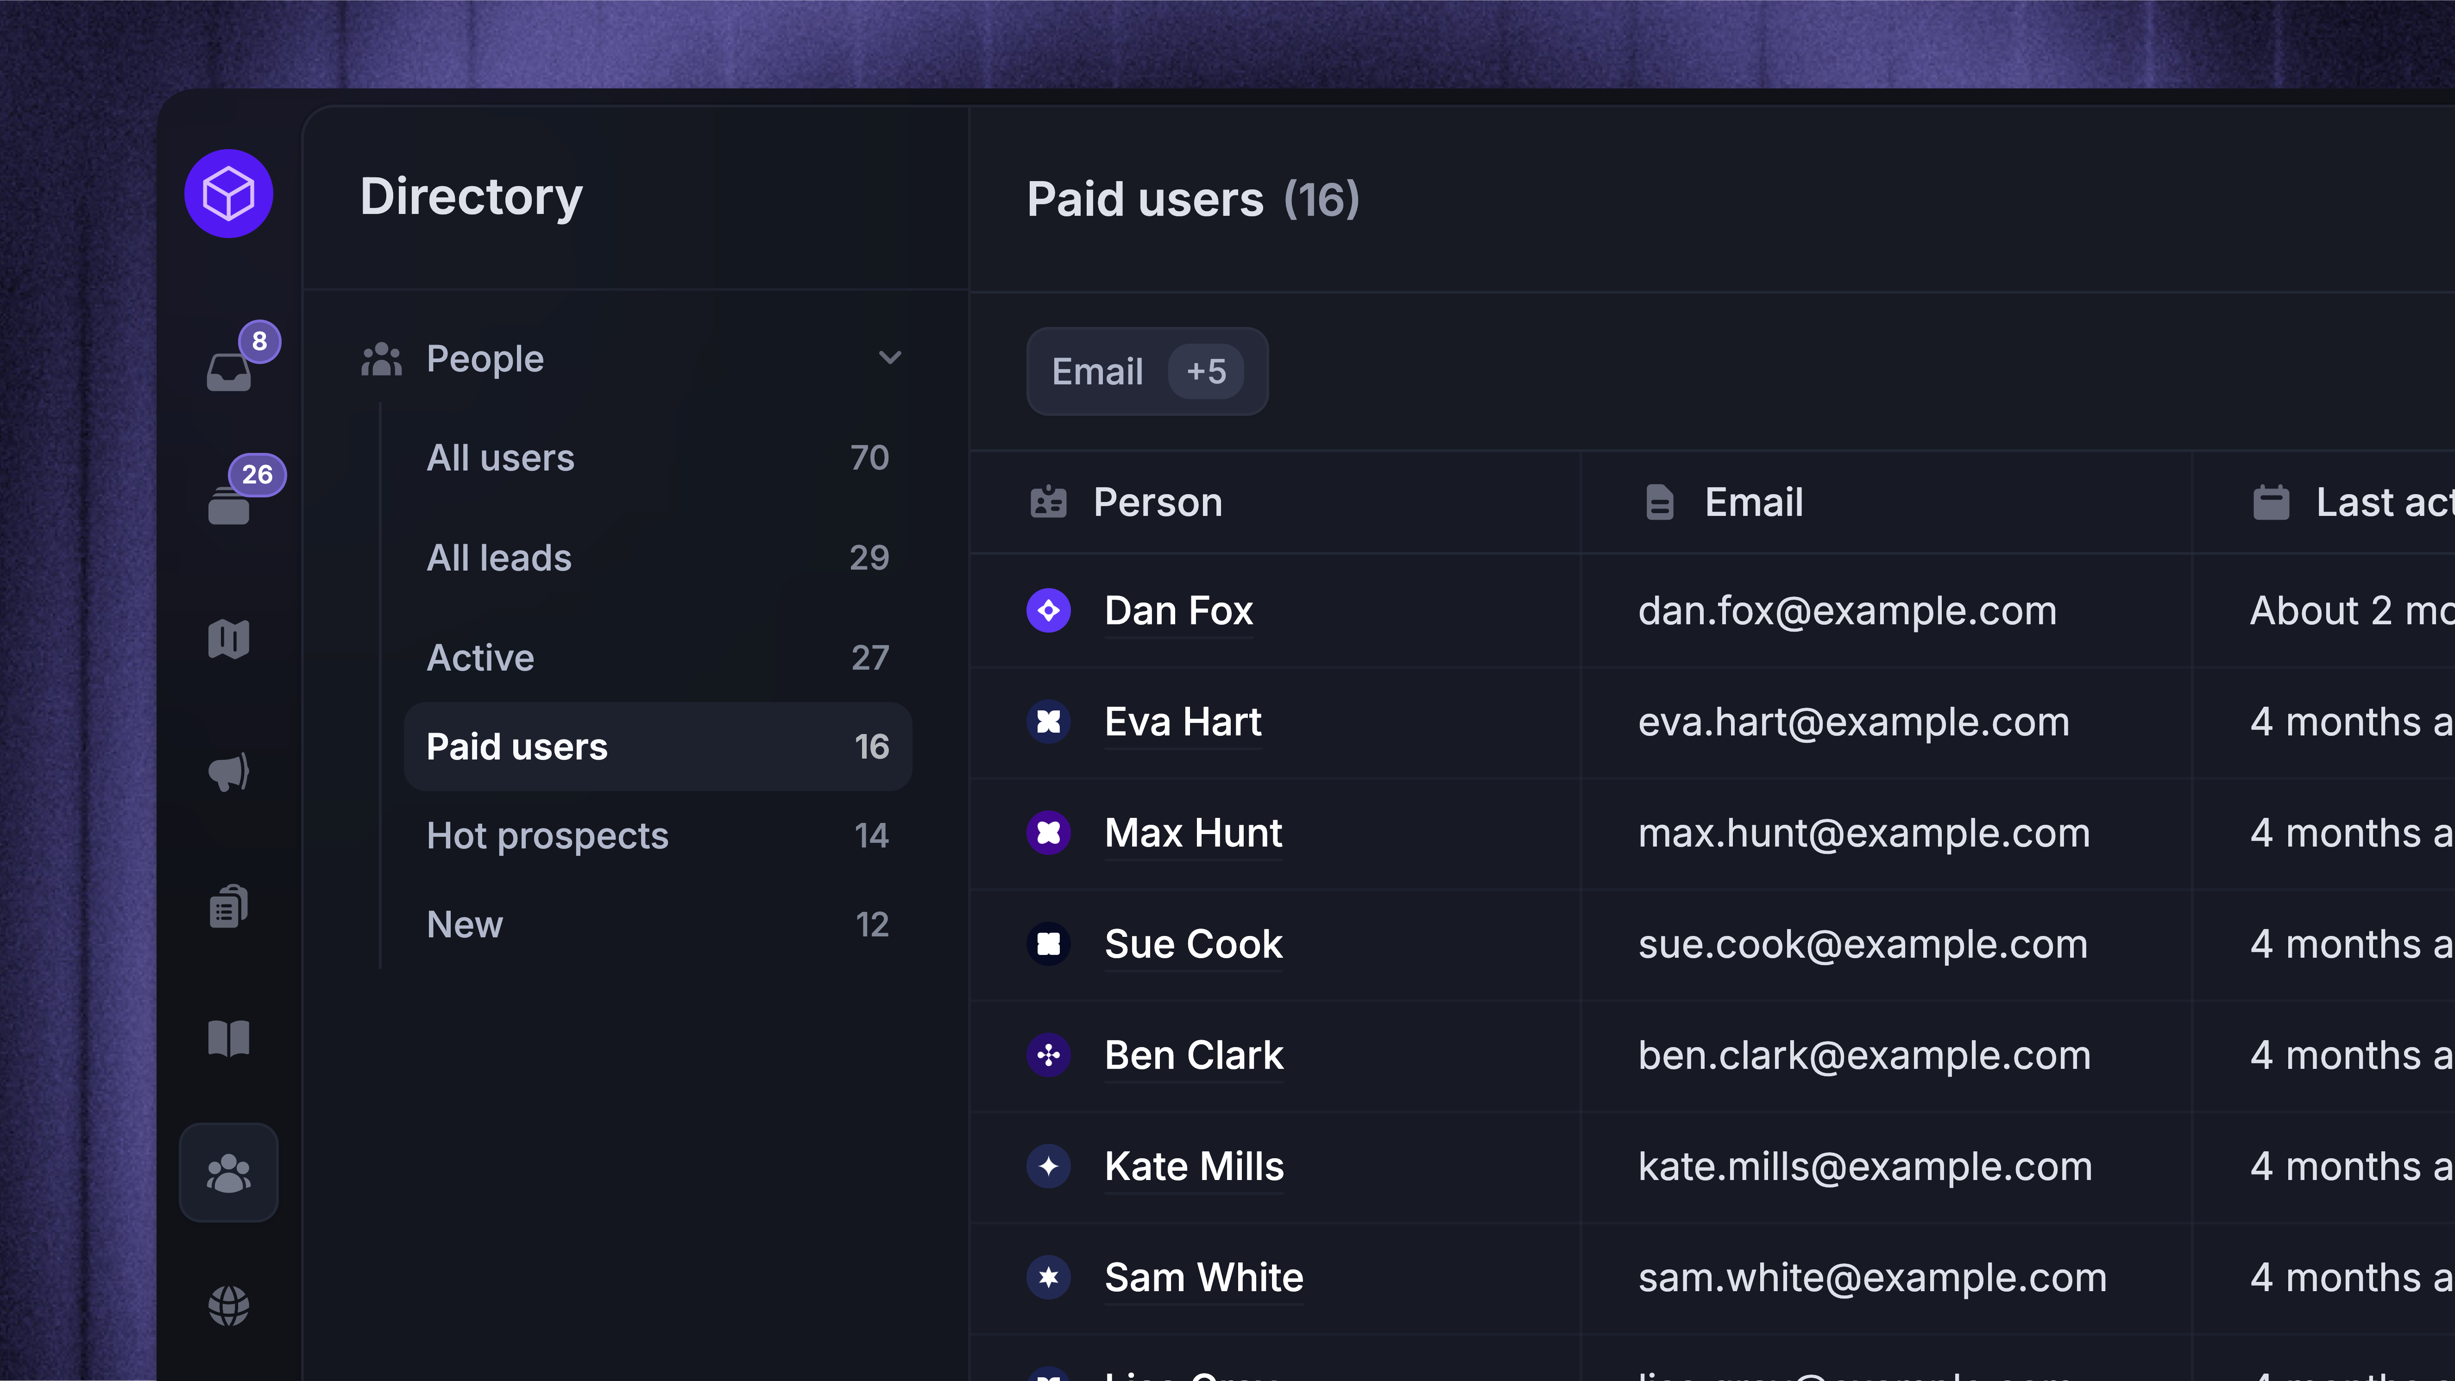Open Sue Cook's profile link
This screenshot has width=2455, height=1381.
(1193, 943)
